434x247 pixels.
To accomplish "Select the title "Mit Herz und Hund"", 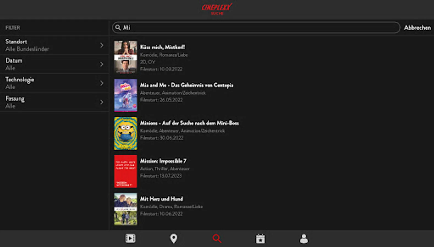I will pos(161,199).
